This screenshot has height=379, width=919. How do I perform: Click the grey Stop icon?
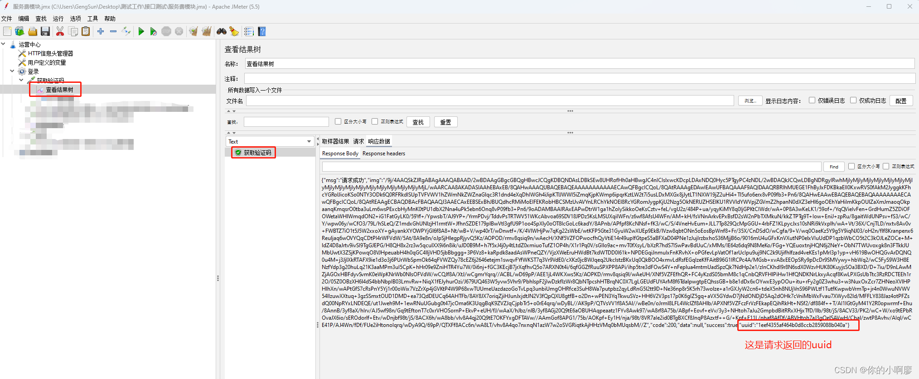click(166, 31)
